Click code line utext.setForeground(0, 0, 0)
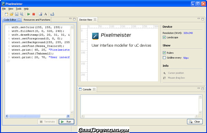Viewport: 207px width, 133px height. [37, 38]
